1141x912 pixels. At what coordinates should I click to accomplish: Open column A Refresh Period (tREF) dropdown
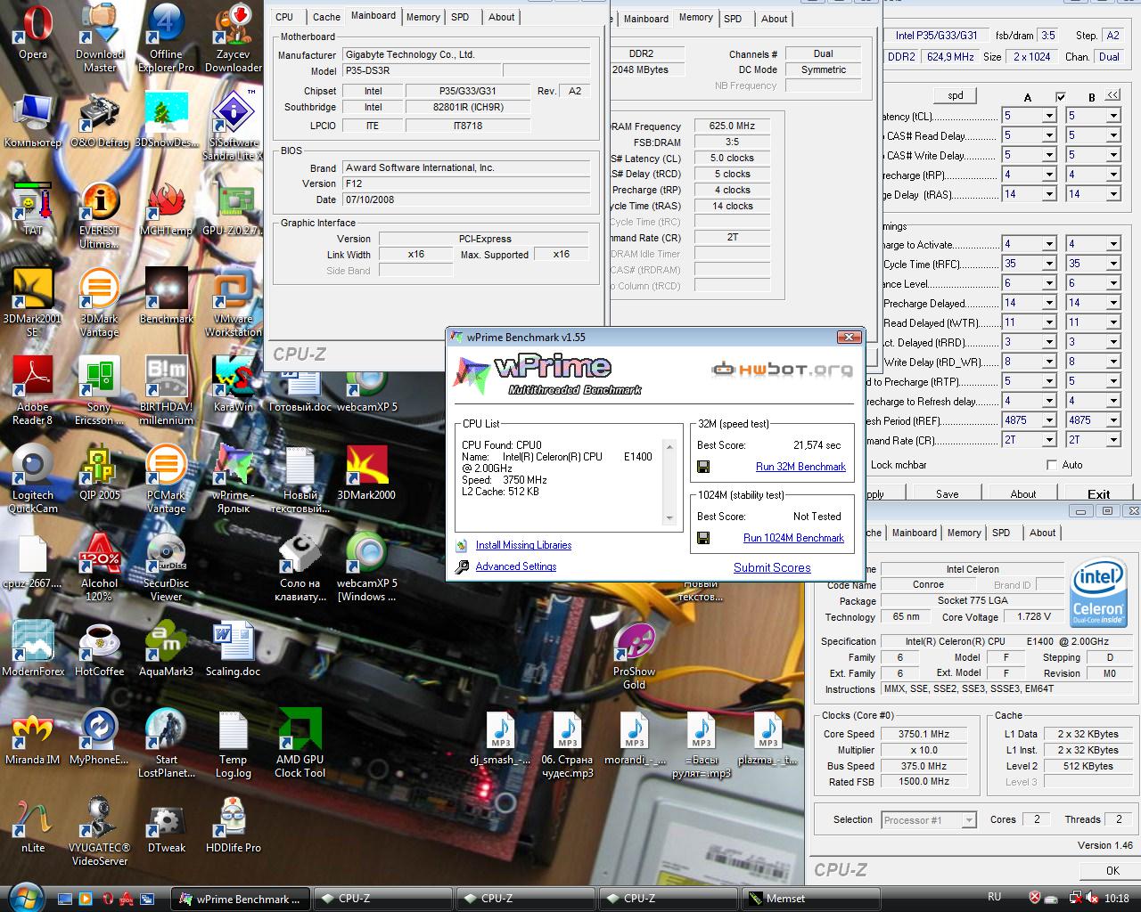[1049, 420]
